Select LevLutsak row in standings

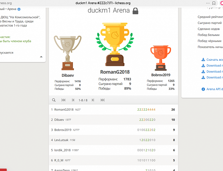[114, 140]
